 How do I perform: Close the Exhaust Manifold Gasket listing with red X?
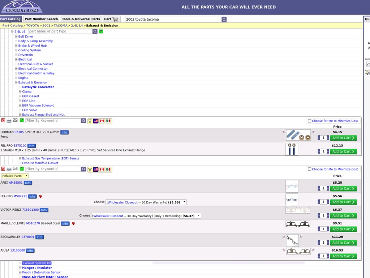pyautogui.click(x=3, y=169)
